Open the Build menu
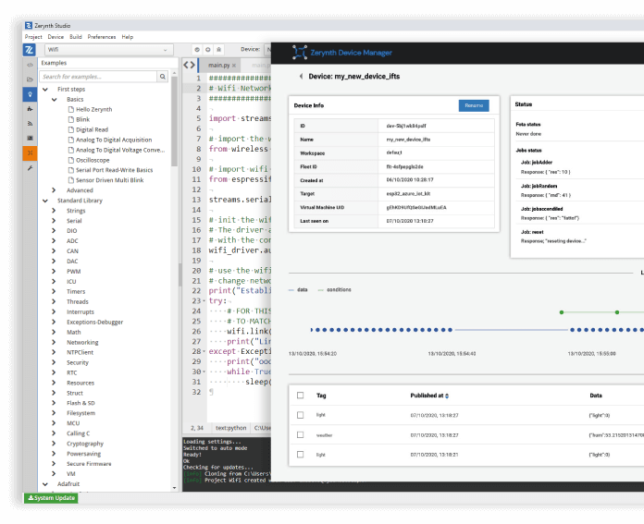Screen dimensions: 644x524 point(76,37)
